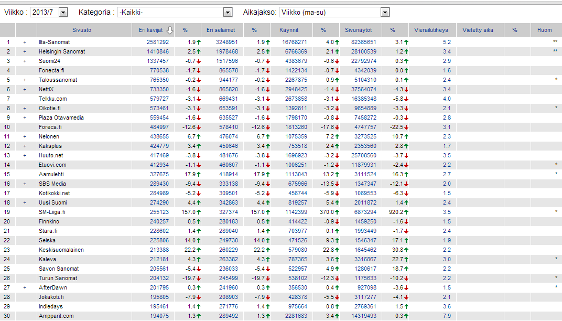This screenshot has height=321, width=562.
Task: Click SM-Liiga.fi page views 6873294
Action: tap(365, 212)
